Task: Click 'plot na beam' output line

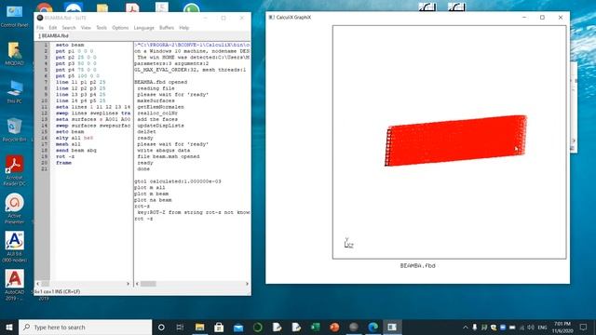Action: point(153,200)
